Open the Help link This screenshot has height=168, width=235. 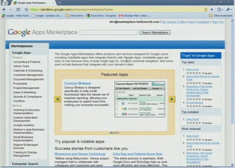191,22
